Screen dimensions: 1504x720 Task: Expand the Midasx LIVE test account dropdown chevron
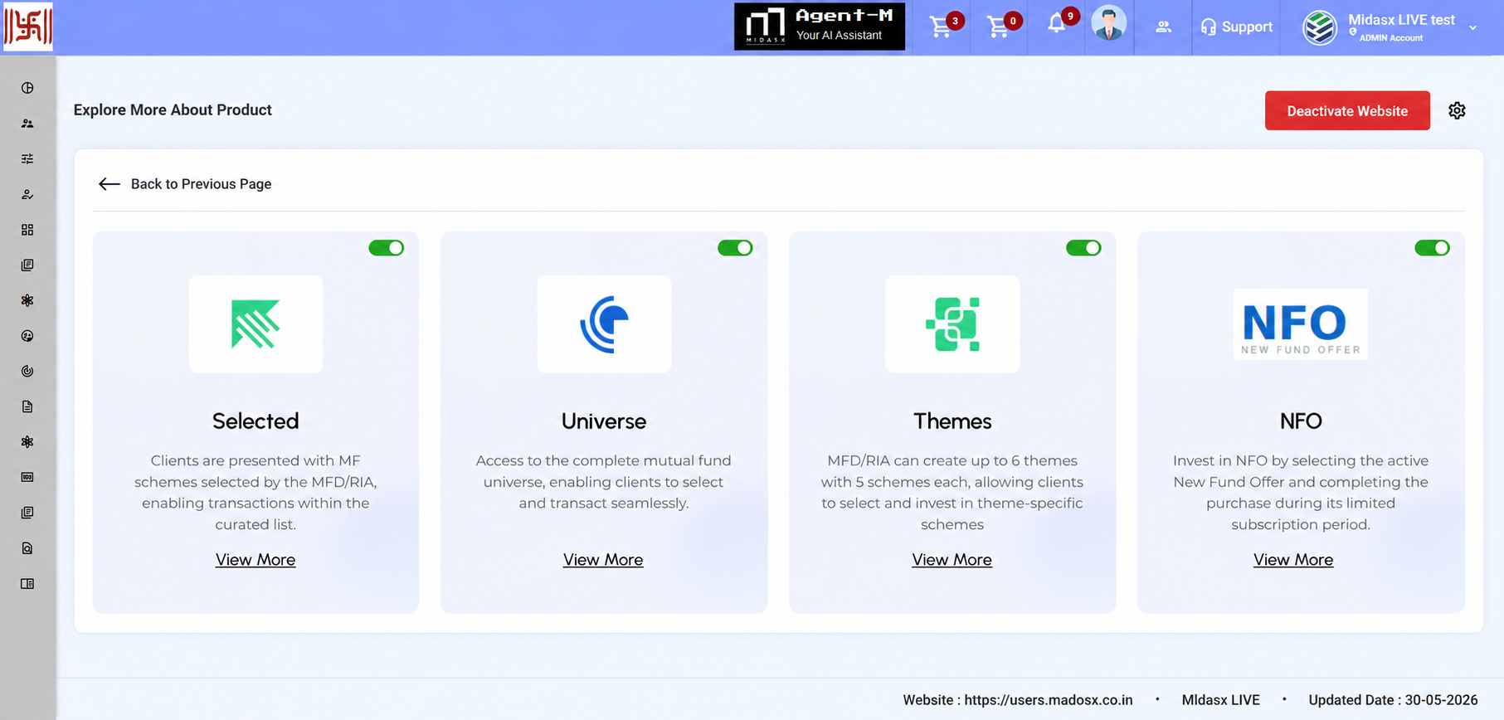click(x=1473, y=27)
